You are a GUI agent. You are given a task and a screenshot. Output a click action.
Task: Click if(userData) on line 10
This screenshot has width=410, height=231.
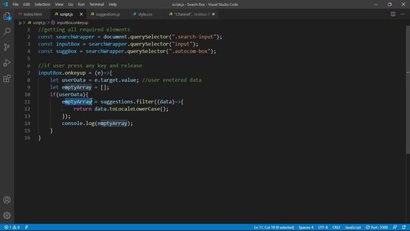pyautogui.click(x=67, y=94)
